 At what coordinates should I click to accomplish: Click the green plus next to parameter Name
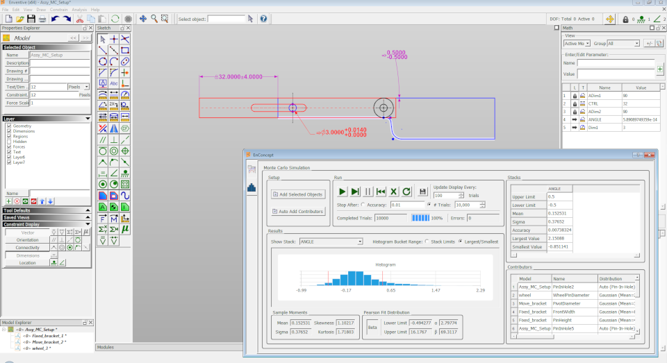[x=660, y=69]
